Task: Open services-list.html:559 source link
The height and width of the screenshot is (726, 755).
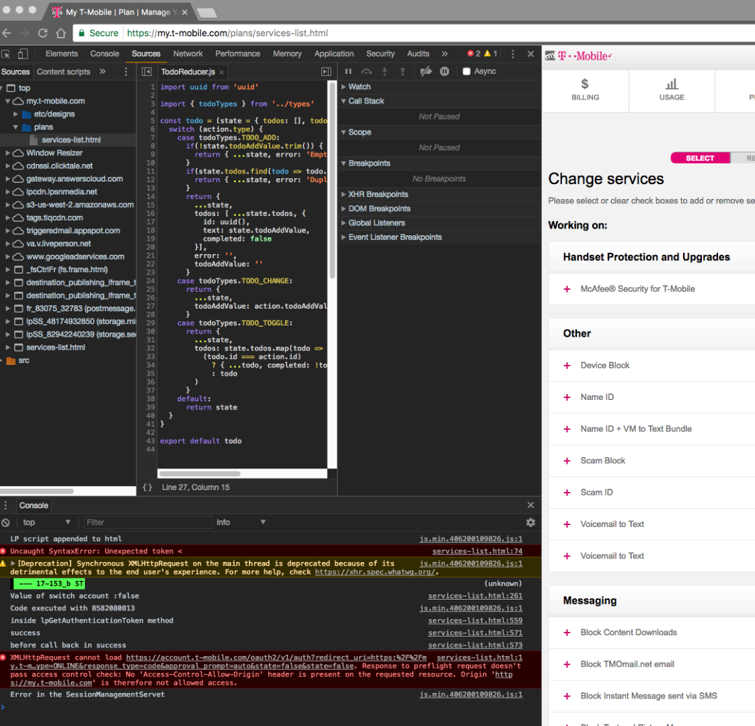Action: pyautogui.click(x=475, y=620)
